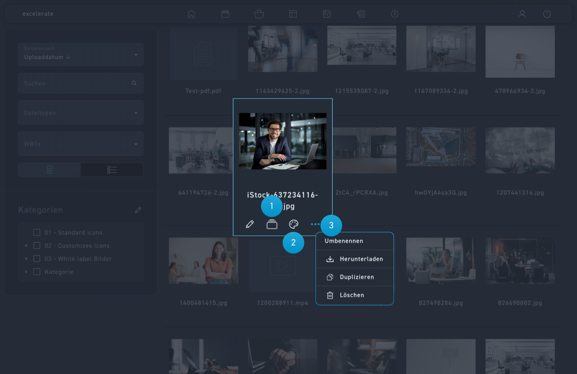Expand the Dateitypen dropdown
577x374 pixels.
tap(81, 113)
